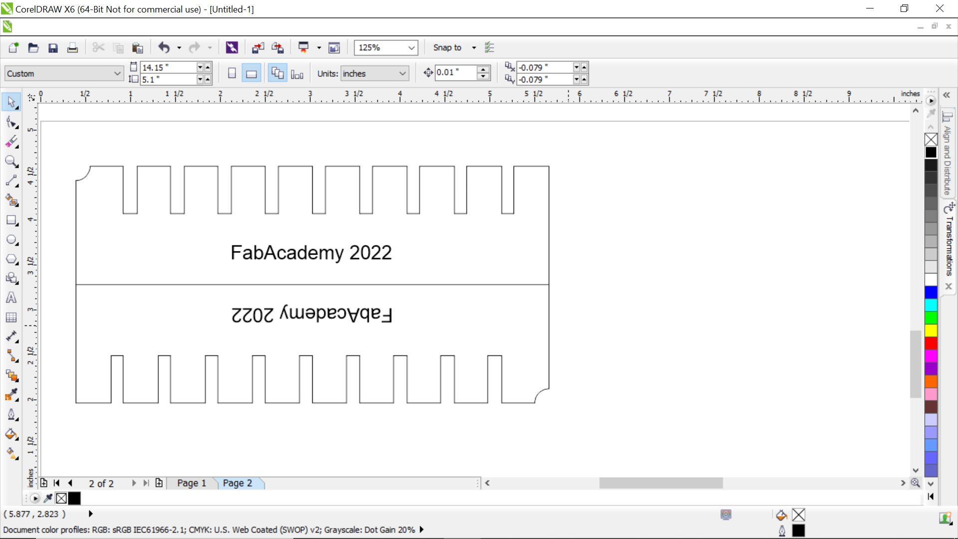The width and height of the screenshot is (958, 539).
Task: Toggle Portrait page orientation
Action: (x=232, y=73)
